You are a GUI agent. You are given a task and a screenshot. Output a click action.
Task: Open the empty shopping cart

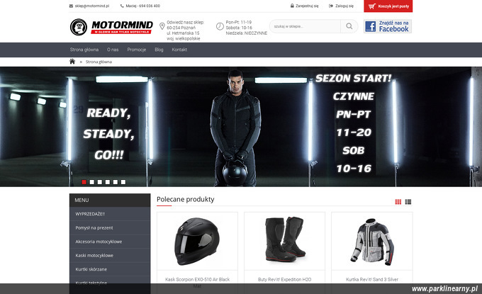(388, 6)
